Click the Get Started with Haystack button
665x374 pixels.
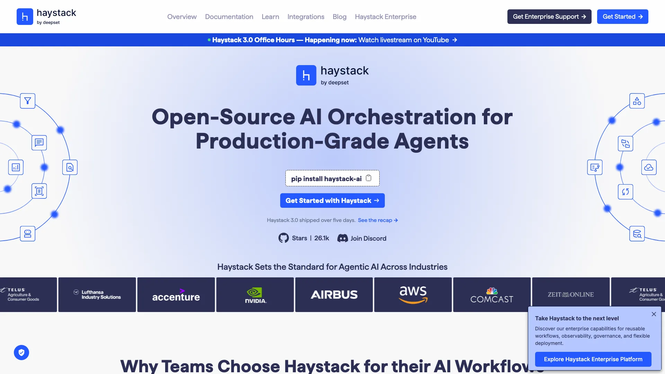[x=332, y=201]
